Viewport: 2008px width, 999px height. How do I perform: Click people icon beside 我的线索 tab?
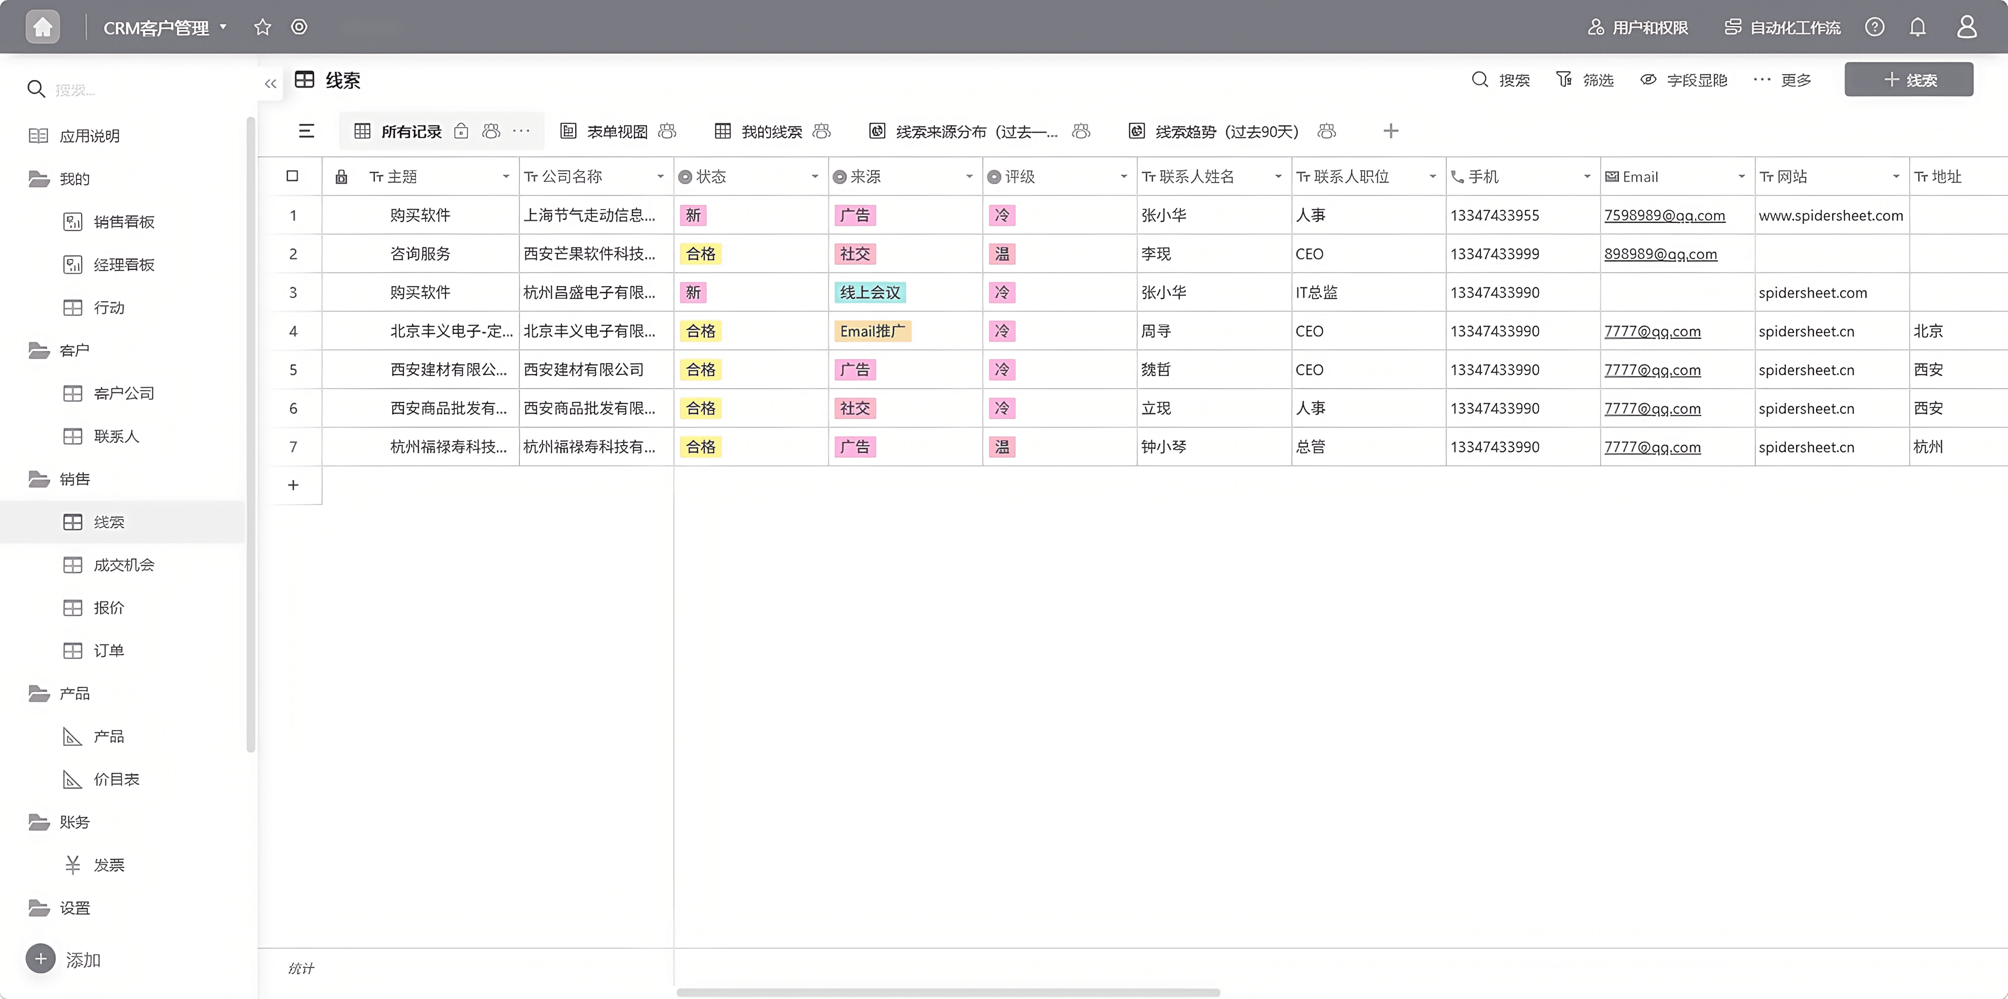822,131
